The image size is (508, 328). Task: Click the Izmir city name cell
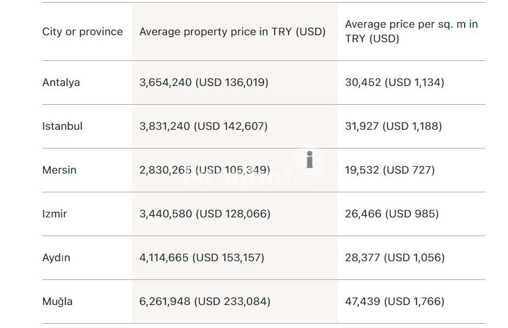pos(55,214)
